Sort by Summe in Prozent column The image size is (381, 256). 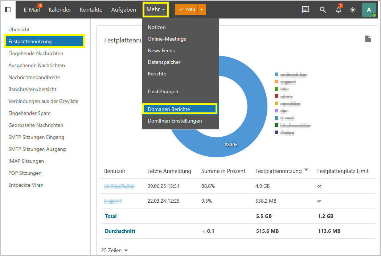pos(223,171)
